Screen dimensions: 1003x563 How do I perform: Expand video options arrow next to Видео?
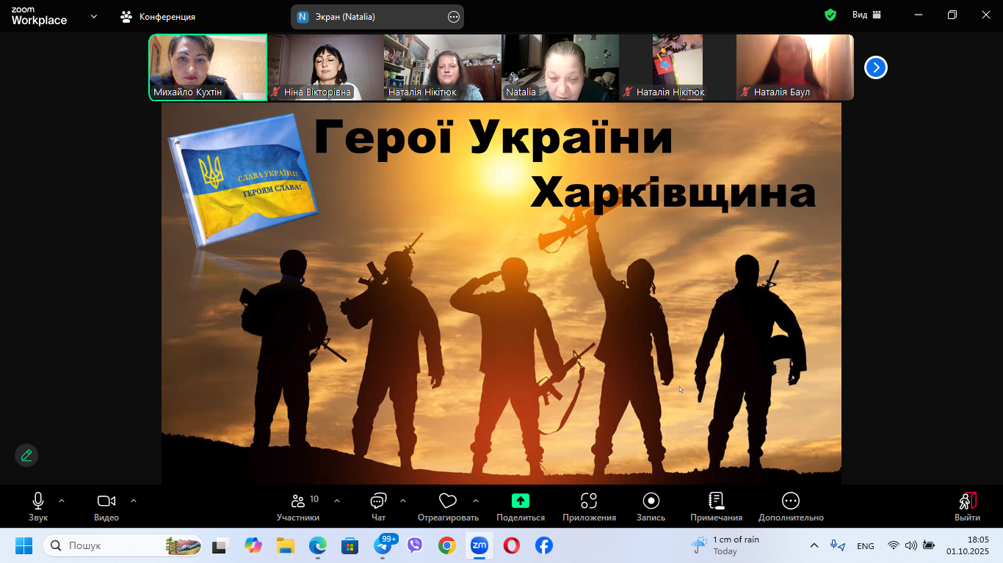click(x=134, y=501)
